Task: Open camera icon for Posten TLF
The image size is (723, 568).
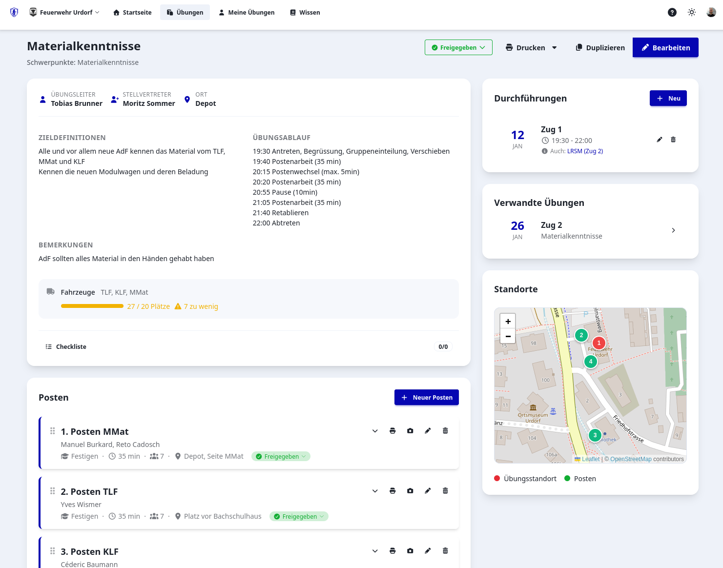Action: coord(410,491)
